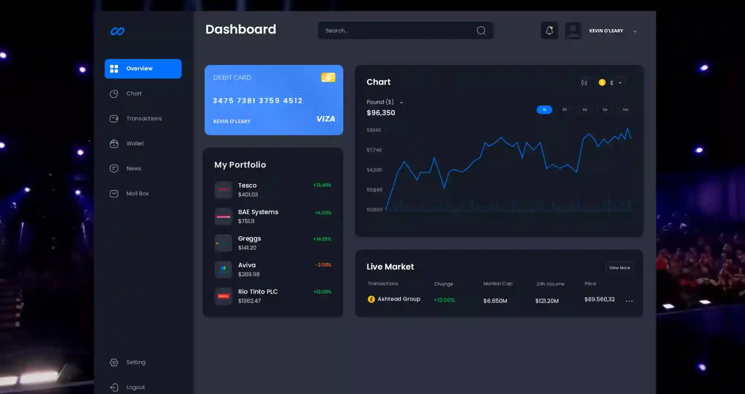Screen dimensions: 745x394
Task: Switch chart to 1d range
Action: pyautogui.click(x=585, y=110)
